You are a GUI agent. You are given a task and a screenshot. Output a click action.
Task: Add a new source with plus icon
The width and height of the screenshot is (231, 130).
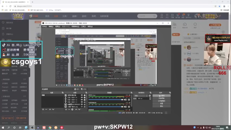66,109
